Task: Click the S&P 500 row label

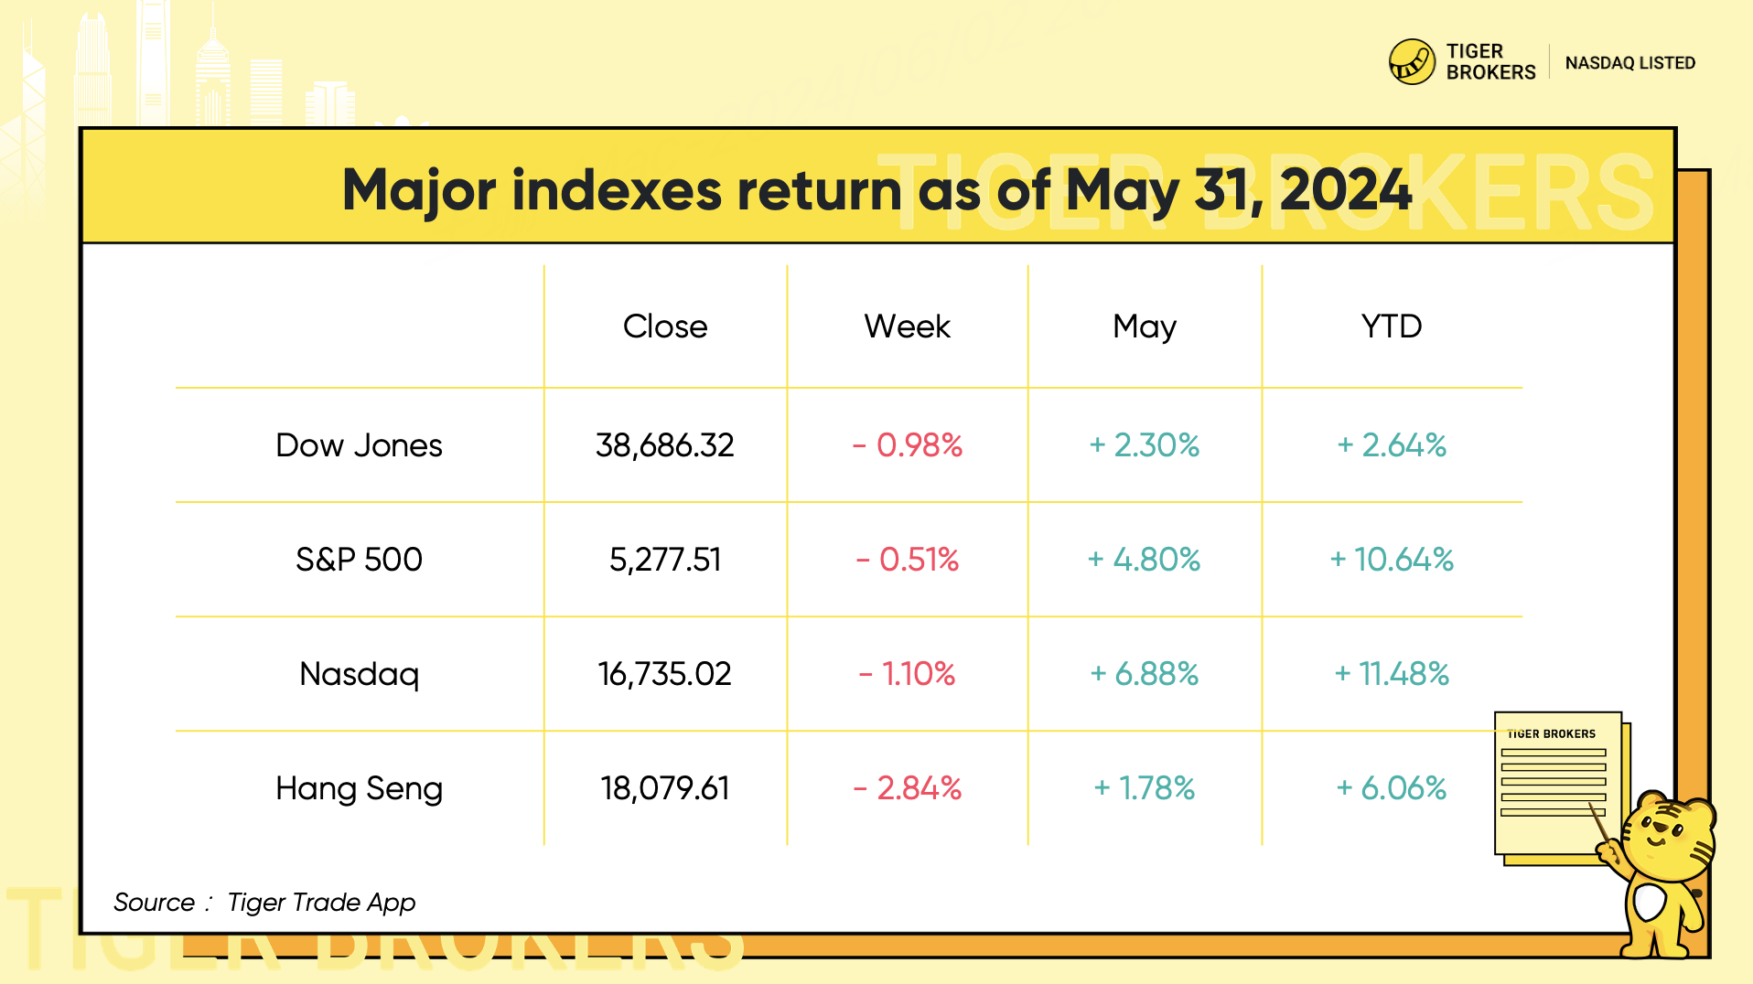Action: click(x=359, y=560)
